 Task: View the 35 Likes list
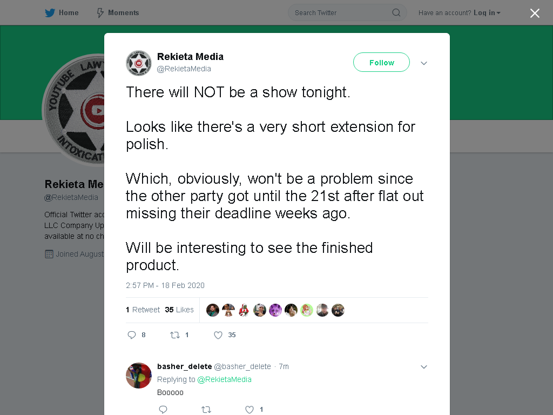pos(179,310)
